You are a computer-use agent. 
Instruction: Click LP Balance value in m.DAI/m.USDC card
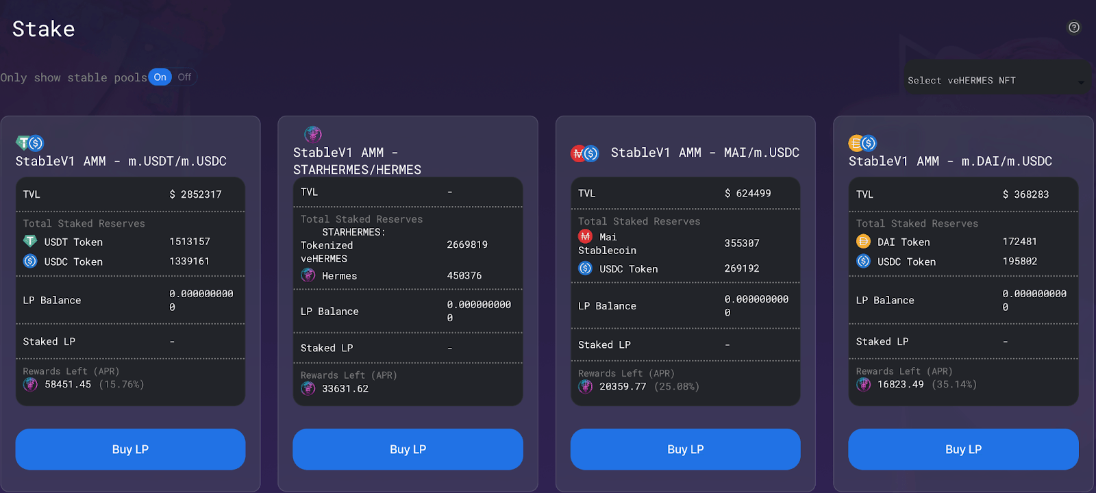[1034, 300]
